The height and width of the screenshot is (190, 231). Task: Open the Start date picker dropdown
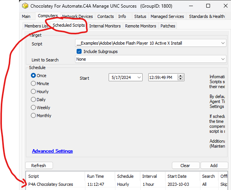(139, 77)
